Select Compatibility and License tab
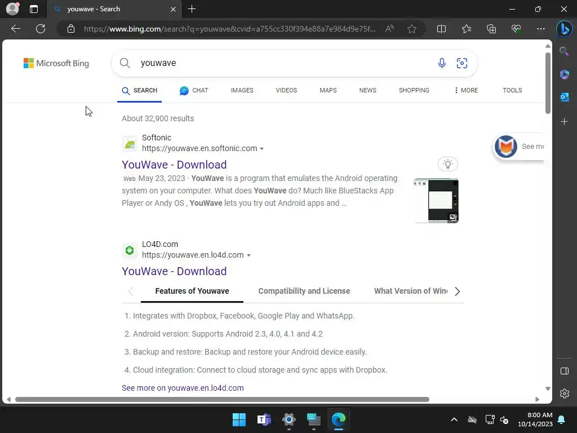 pyautogui.click(x=304, y=291)
